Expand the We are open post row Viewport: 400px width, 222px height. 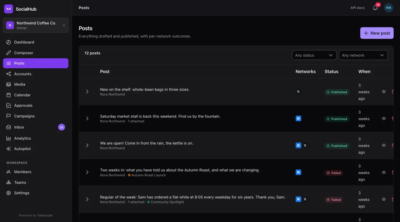point(87,145)
